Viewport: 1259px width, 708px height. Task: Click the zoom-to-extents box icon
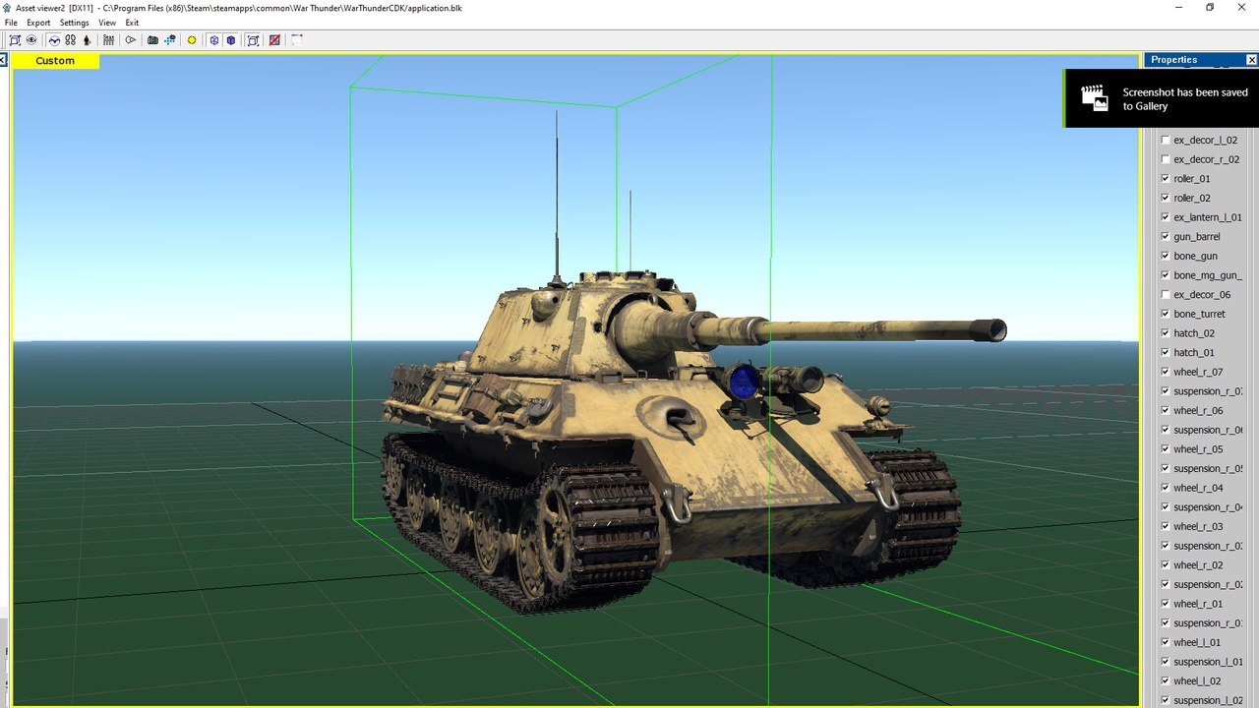pyautogui.click(x=15, y=40)
